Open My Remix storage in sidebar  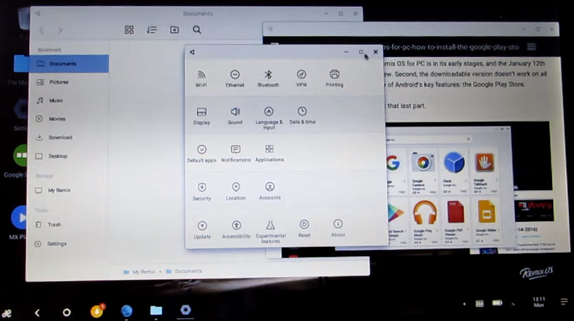(x=68, y=190)
